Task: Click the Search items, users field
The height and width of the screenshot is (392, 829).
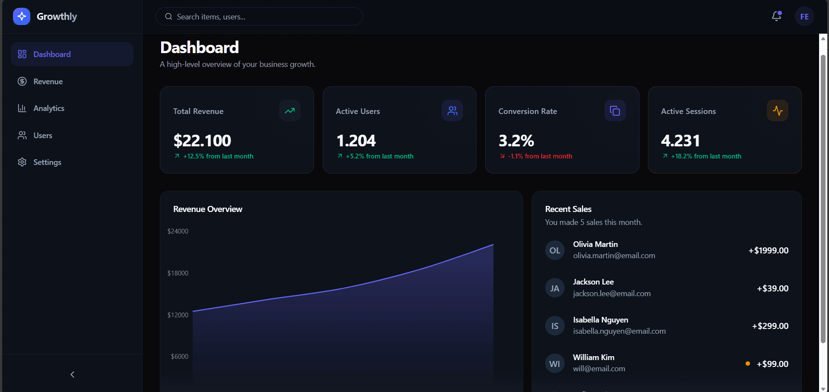Action: pos(259,17)
